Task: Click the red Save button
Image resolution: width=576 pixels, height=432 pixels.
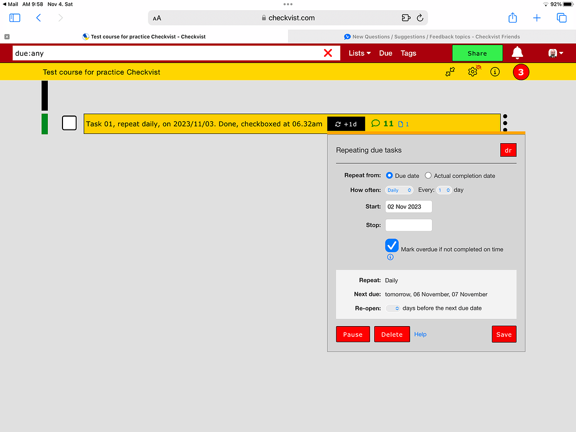Action: click(x=503, y=334)
